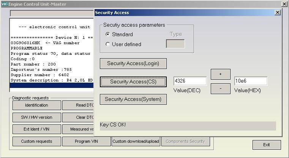Select the Standard radio button
This screenshot has width=289, height=158.
(107, 34)
